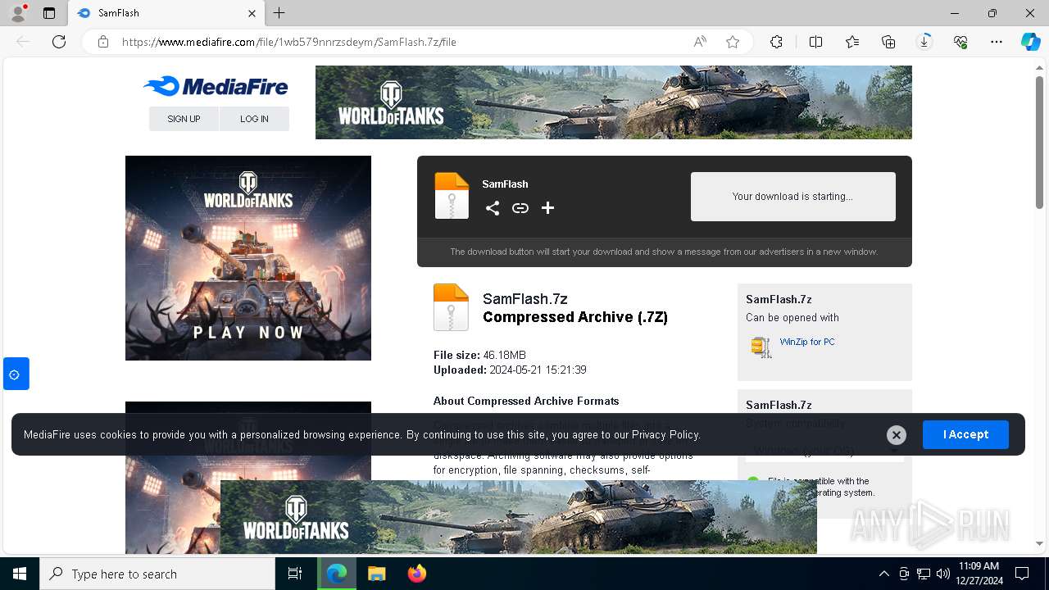The width and height of the screenshot is (1049, 590).
Task: Click the scrollbar down arrow
Action: (x=1040, y=543)
